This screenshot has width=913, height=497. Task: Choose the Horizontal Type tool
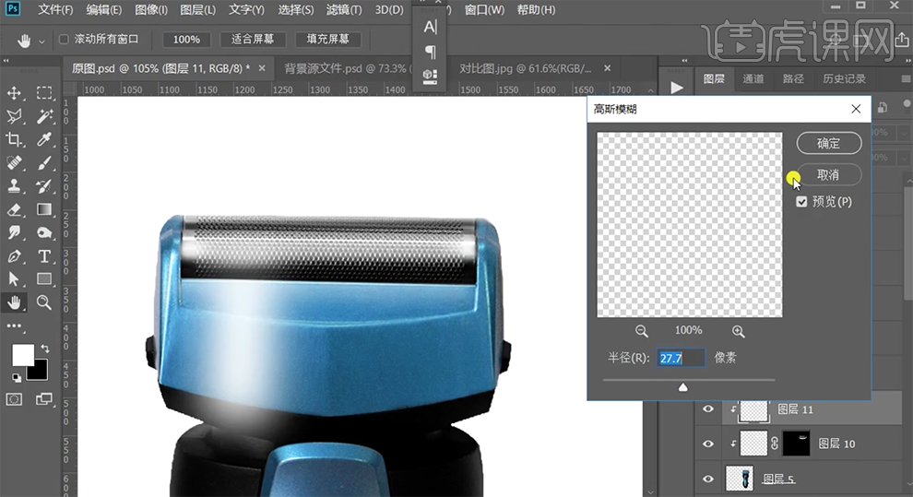(x=44, y=255)
